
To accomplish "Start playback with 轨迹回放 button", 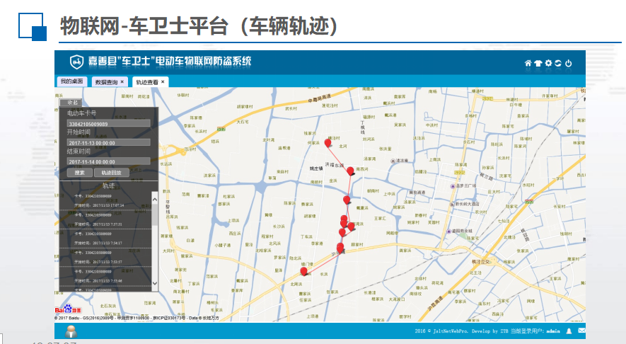I will click(x=111, y=173).
